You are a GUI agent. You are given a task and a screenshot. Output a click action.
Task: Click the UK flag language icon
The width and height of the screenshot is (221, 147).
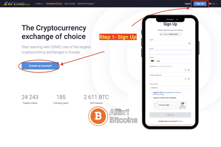pos(210,4)
